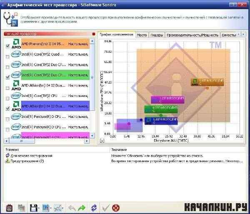Image resolution: width=250 pixels, height=214 pixels.
Task: Click the AMD logo on the blue Athlon row
Action: click(x=16, y=106)
